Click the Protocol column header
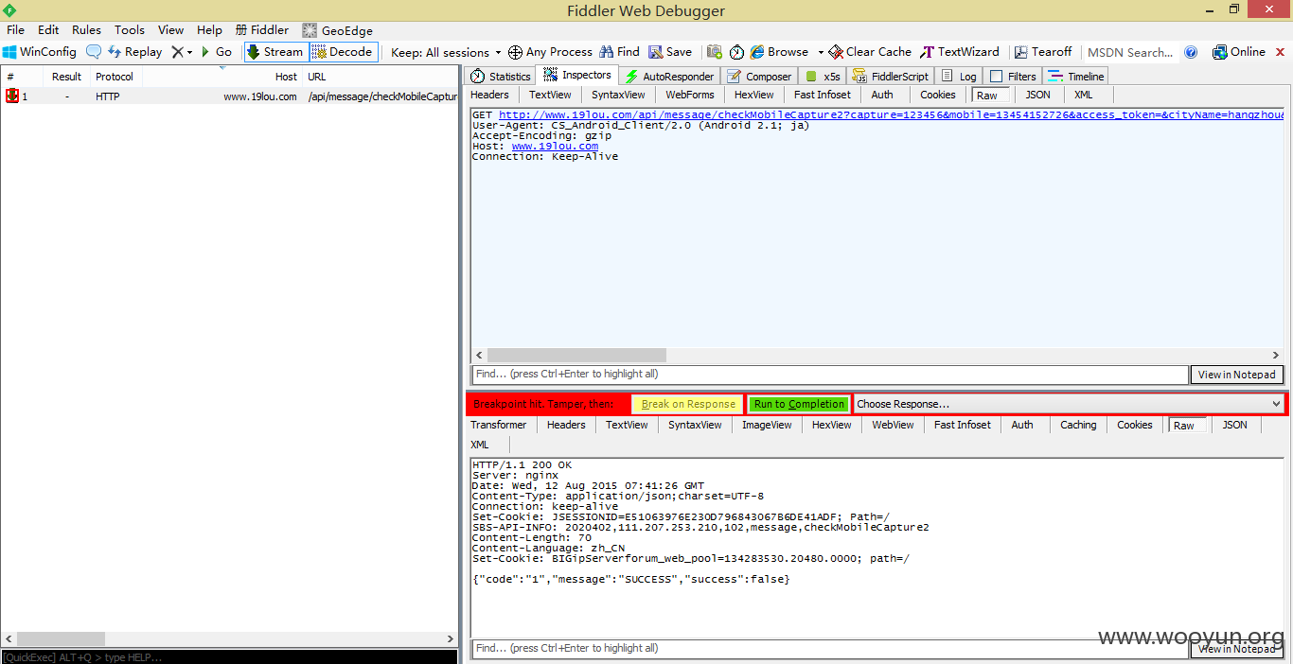The height and width of the screenshot is (664, 1293). 115,77
